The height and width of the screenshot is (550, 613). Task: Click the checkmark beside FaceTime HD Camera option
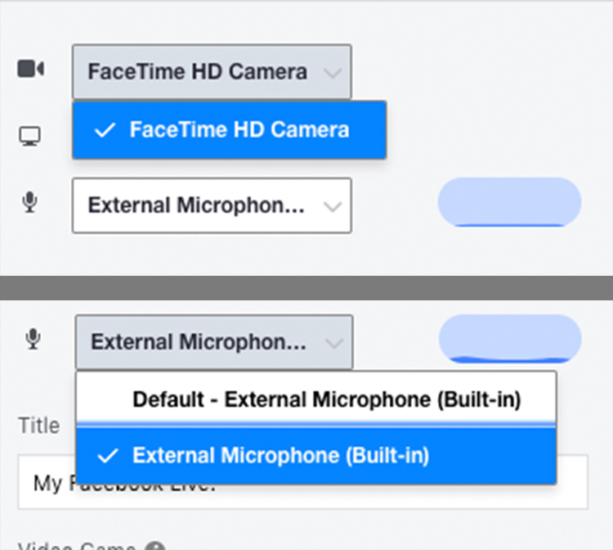[x=105, y=130]
